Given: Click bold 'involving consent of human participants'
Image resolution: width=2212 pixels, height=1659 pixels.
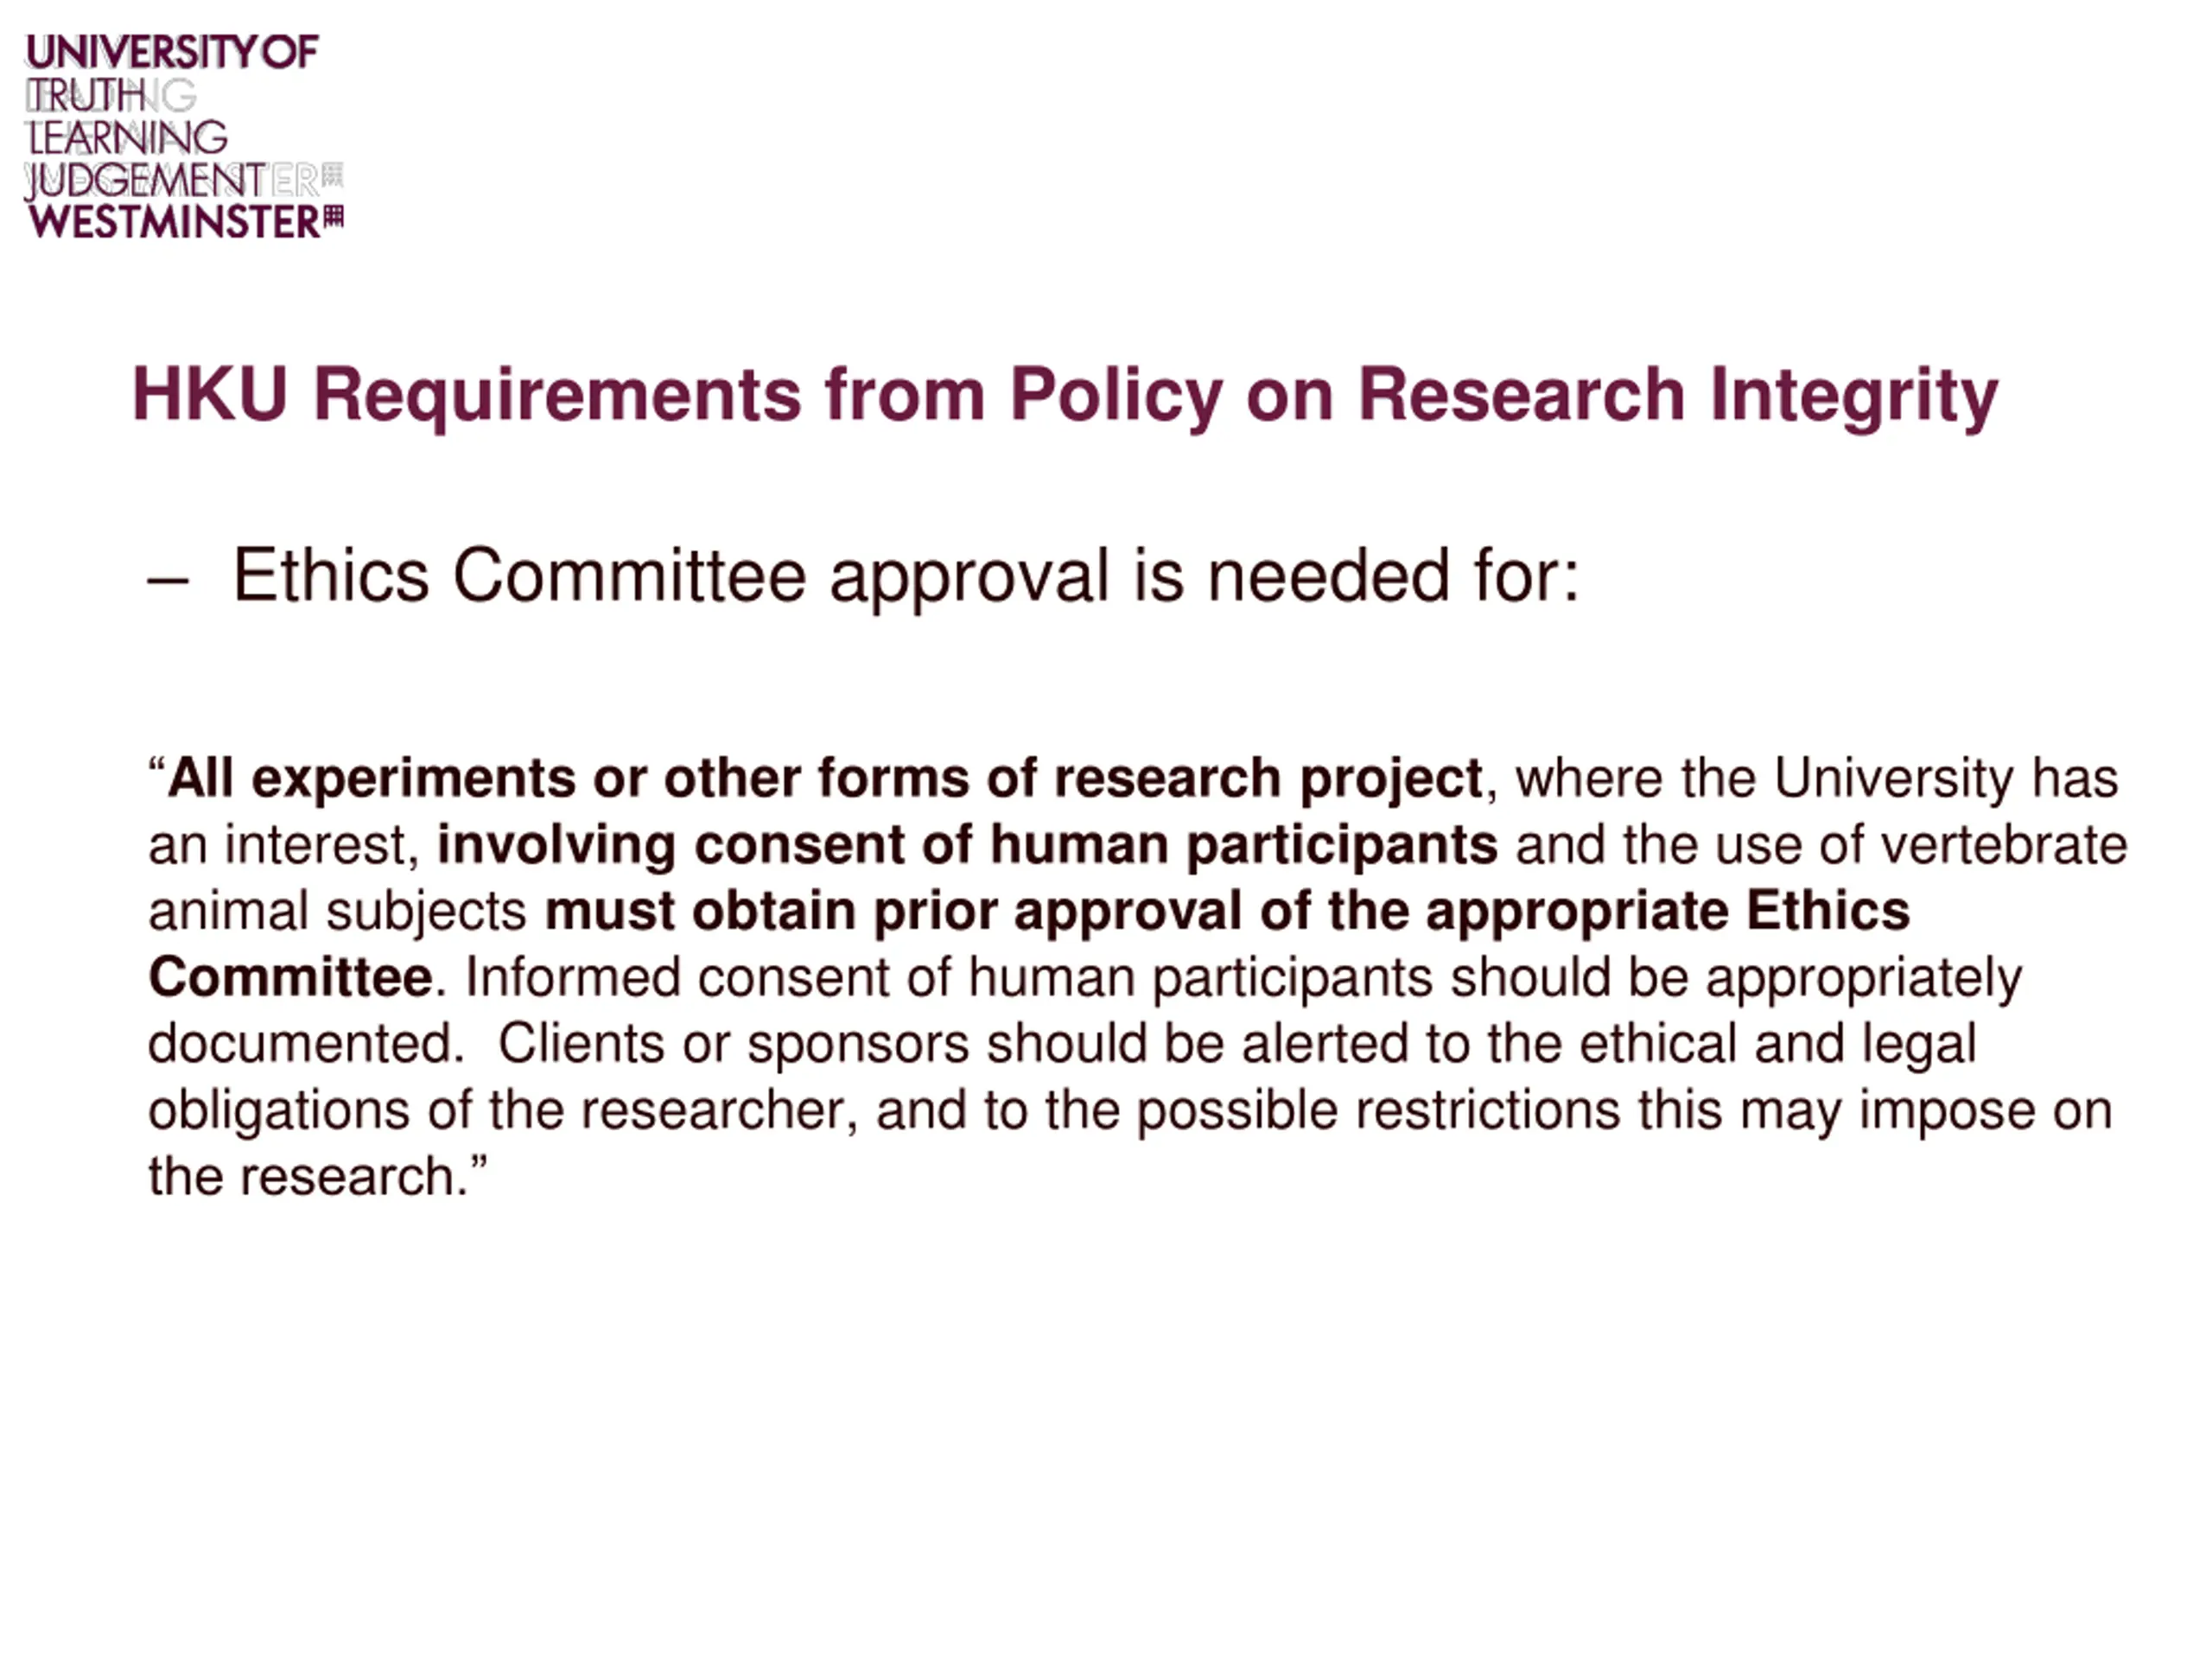Looking at the screenshot, I should [967, 845].
